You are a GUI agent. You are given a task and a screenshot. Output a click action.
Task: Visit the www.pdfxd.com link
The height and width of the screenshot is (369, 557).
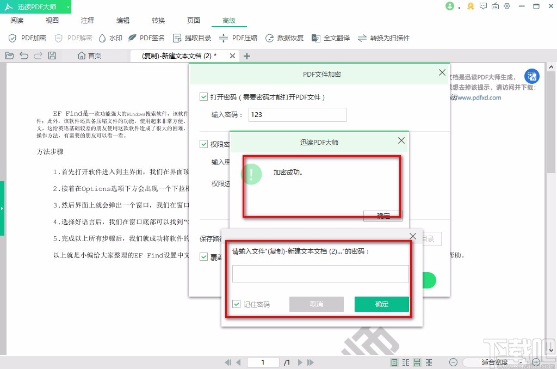tap(479, 97)
